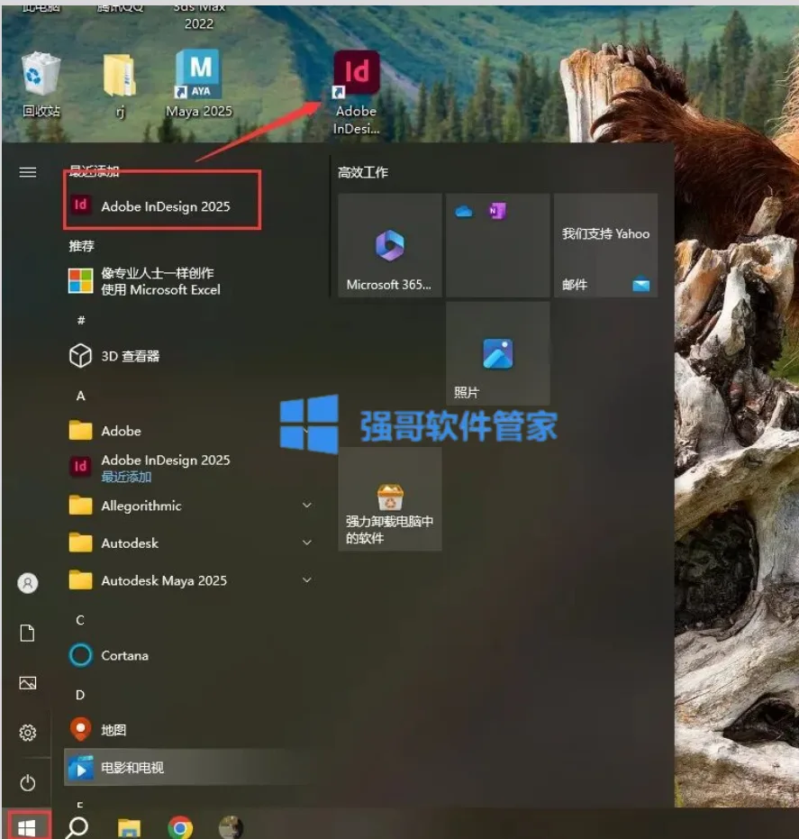Open taskbar search magnifier
This screenshot has width=799, height=839.
tap(77, 827)
